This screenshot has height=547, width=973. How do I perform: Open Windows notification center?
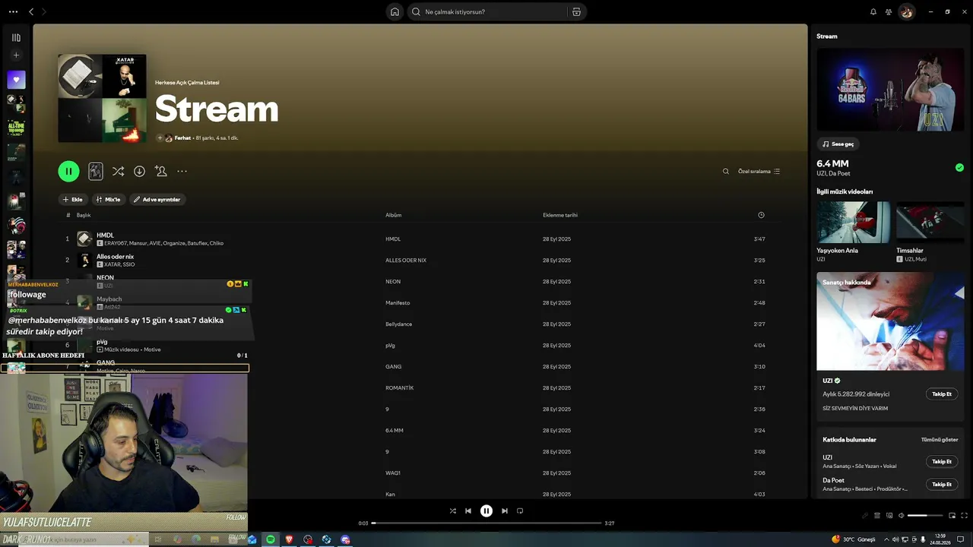pos(960,539)
